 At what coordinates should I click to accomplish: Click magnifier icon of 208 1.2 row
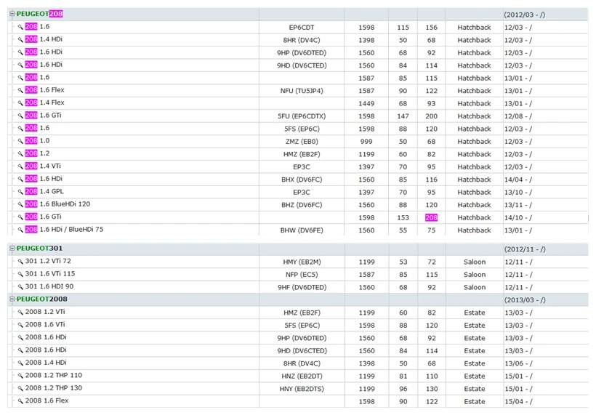(20, 154)
